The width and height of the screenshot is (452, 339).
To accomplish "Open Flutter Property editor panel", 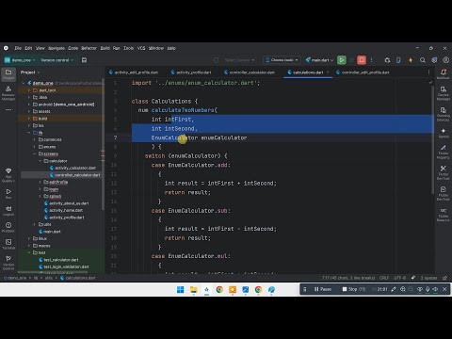I will (x=444, y=152).
